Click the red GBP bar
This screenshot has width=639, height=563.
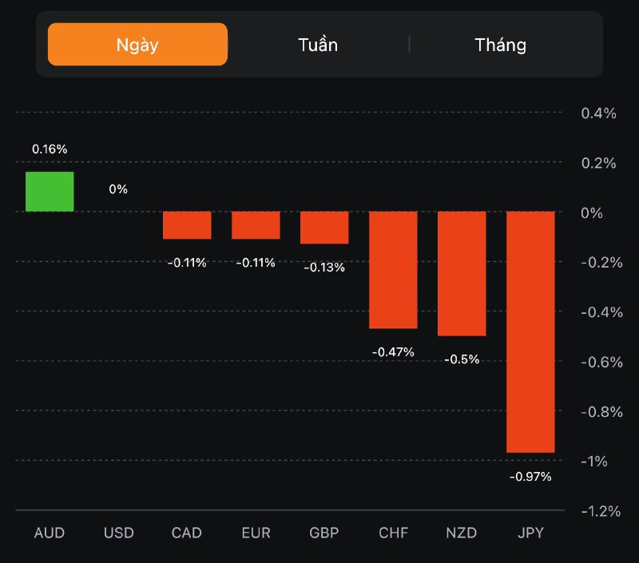click(x=324, y=228)
